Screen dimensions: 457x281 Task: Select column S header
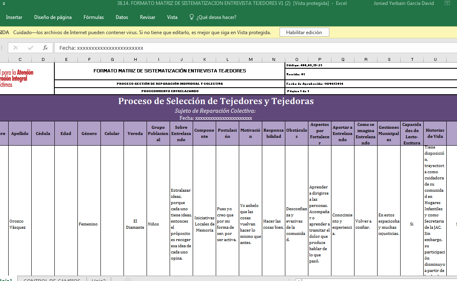click(389, 59)
